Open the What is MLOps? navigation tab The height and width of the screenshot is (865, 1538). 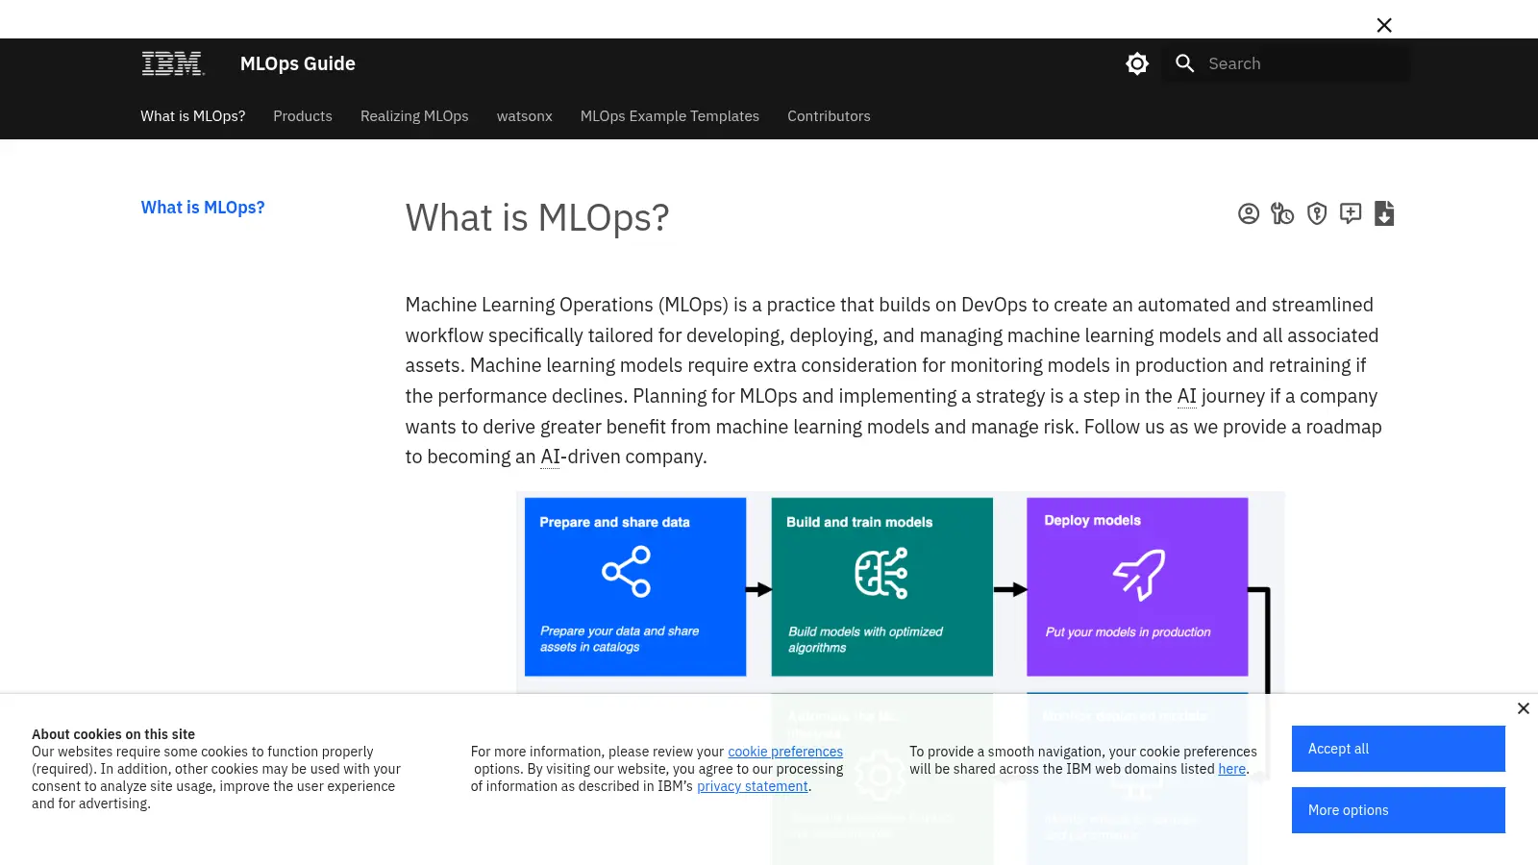click(x=193, y=116)
